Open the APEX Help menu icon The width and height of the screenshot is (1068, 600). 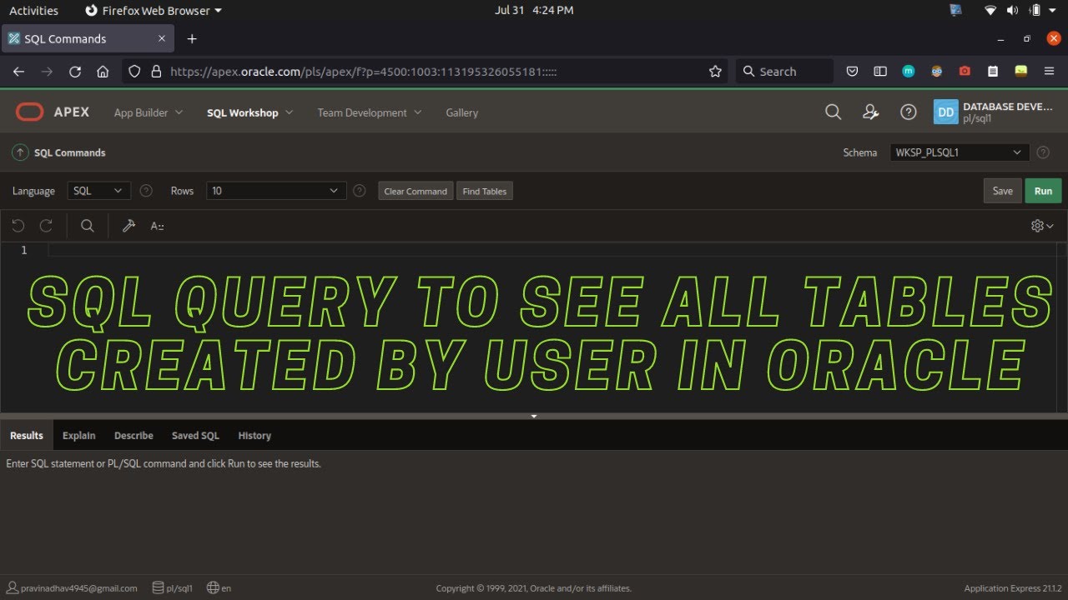coord(909,112)
